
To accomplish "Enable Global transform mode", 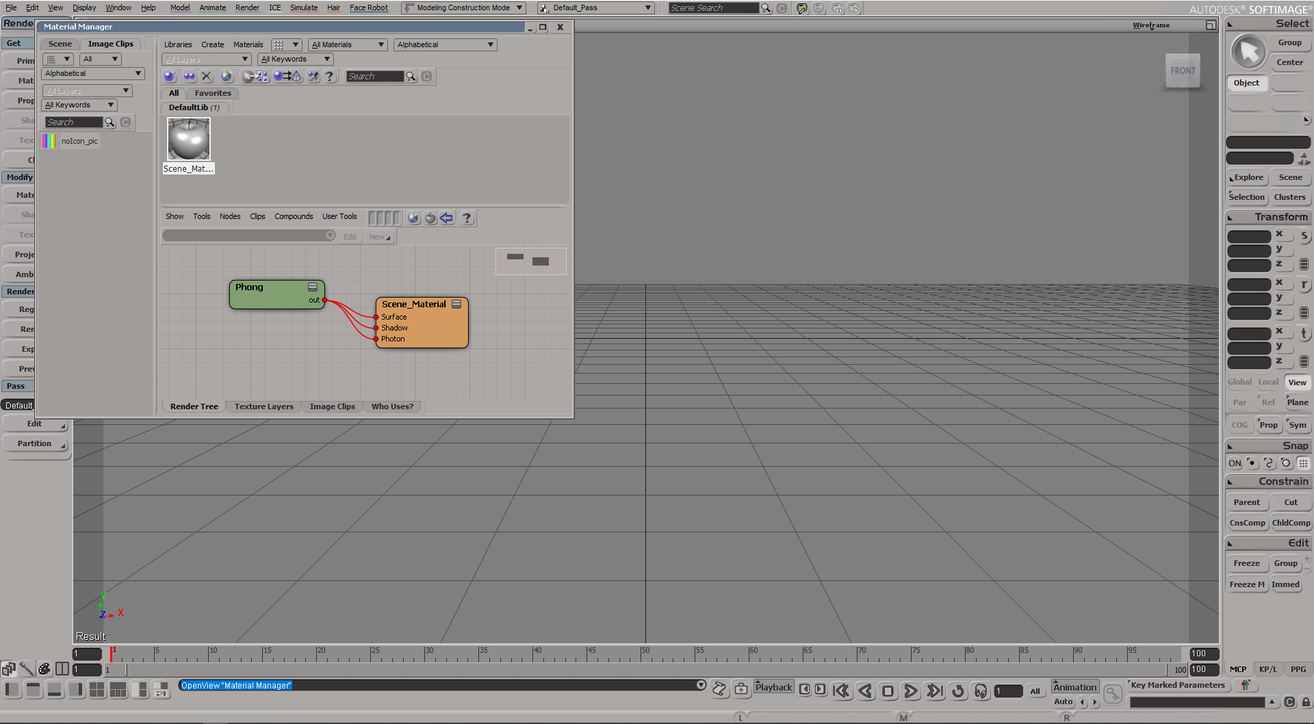I will [x=1239, y=383].
